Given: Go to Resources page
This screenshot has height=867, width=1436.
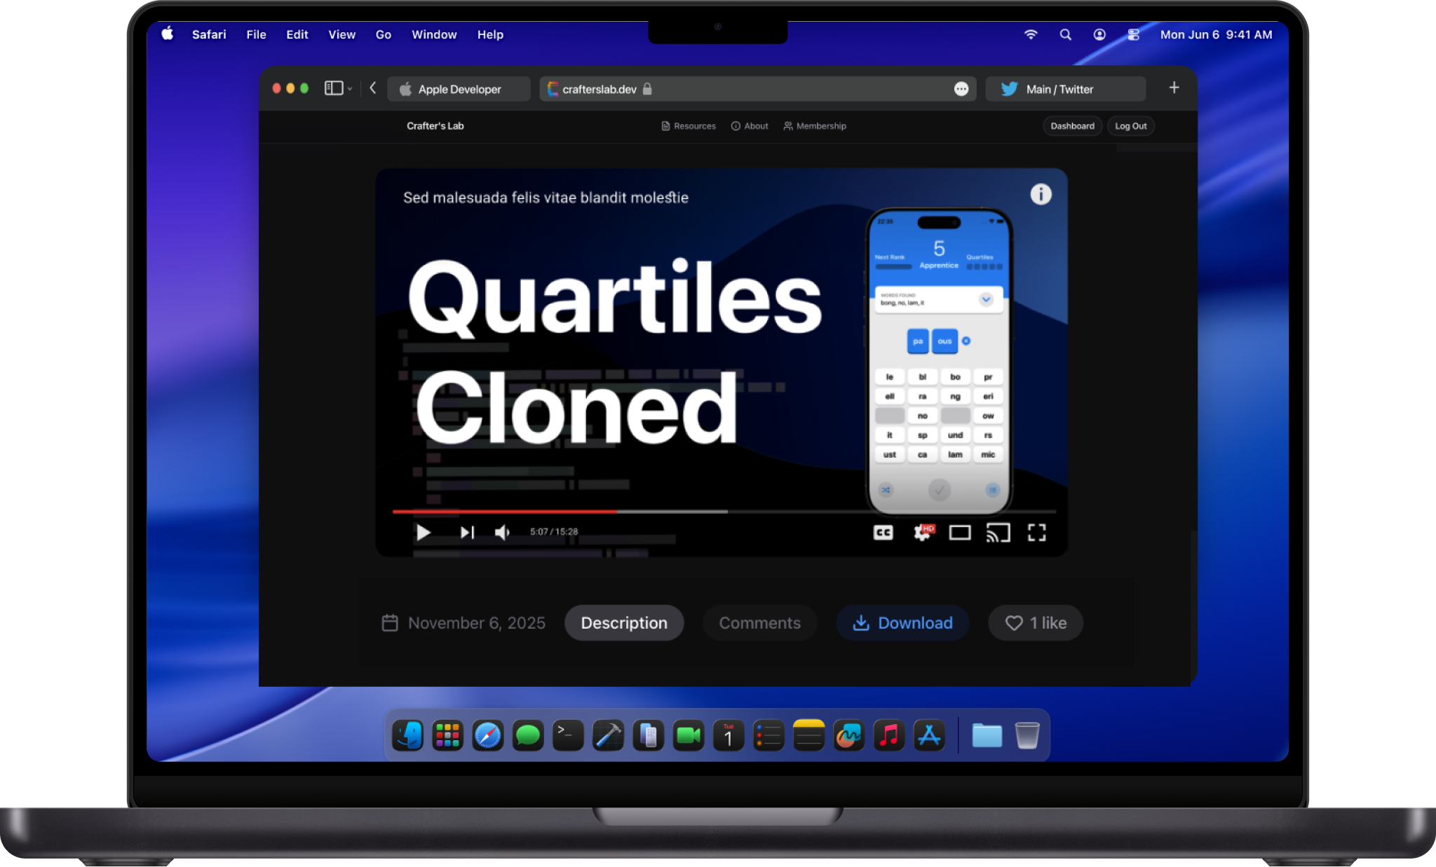Looking at the screenshot, I should click(x=689, y=126).
